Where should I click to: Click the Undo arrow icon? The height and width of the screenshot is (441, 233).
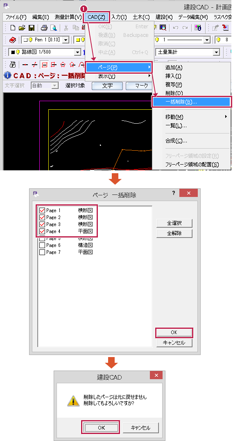click(176, 27)
